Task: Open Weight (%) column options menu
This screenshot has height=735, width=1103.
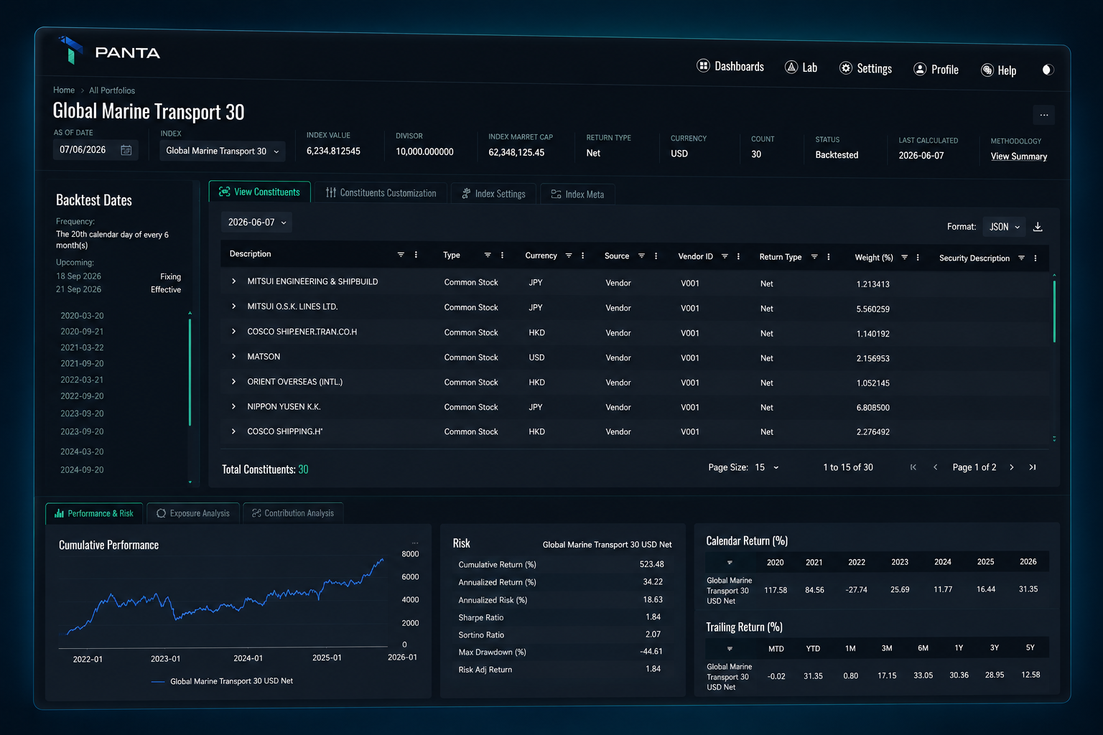Action: point(918,258)
